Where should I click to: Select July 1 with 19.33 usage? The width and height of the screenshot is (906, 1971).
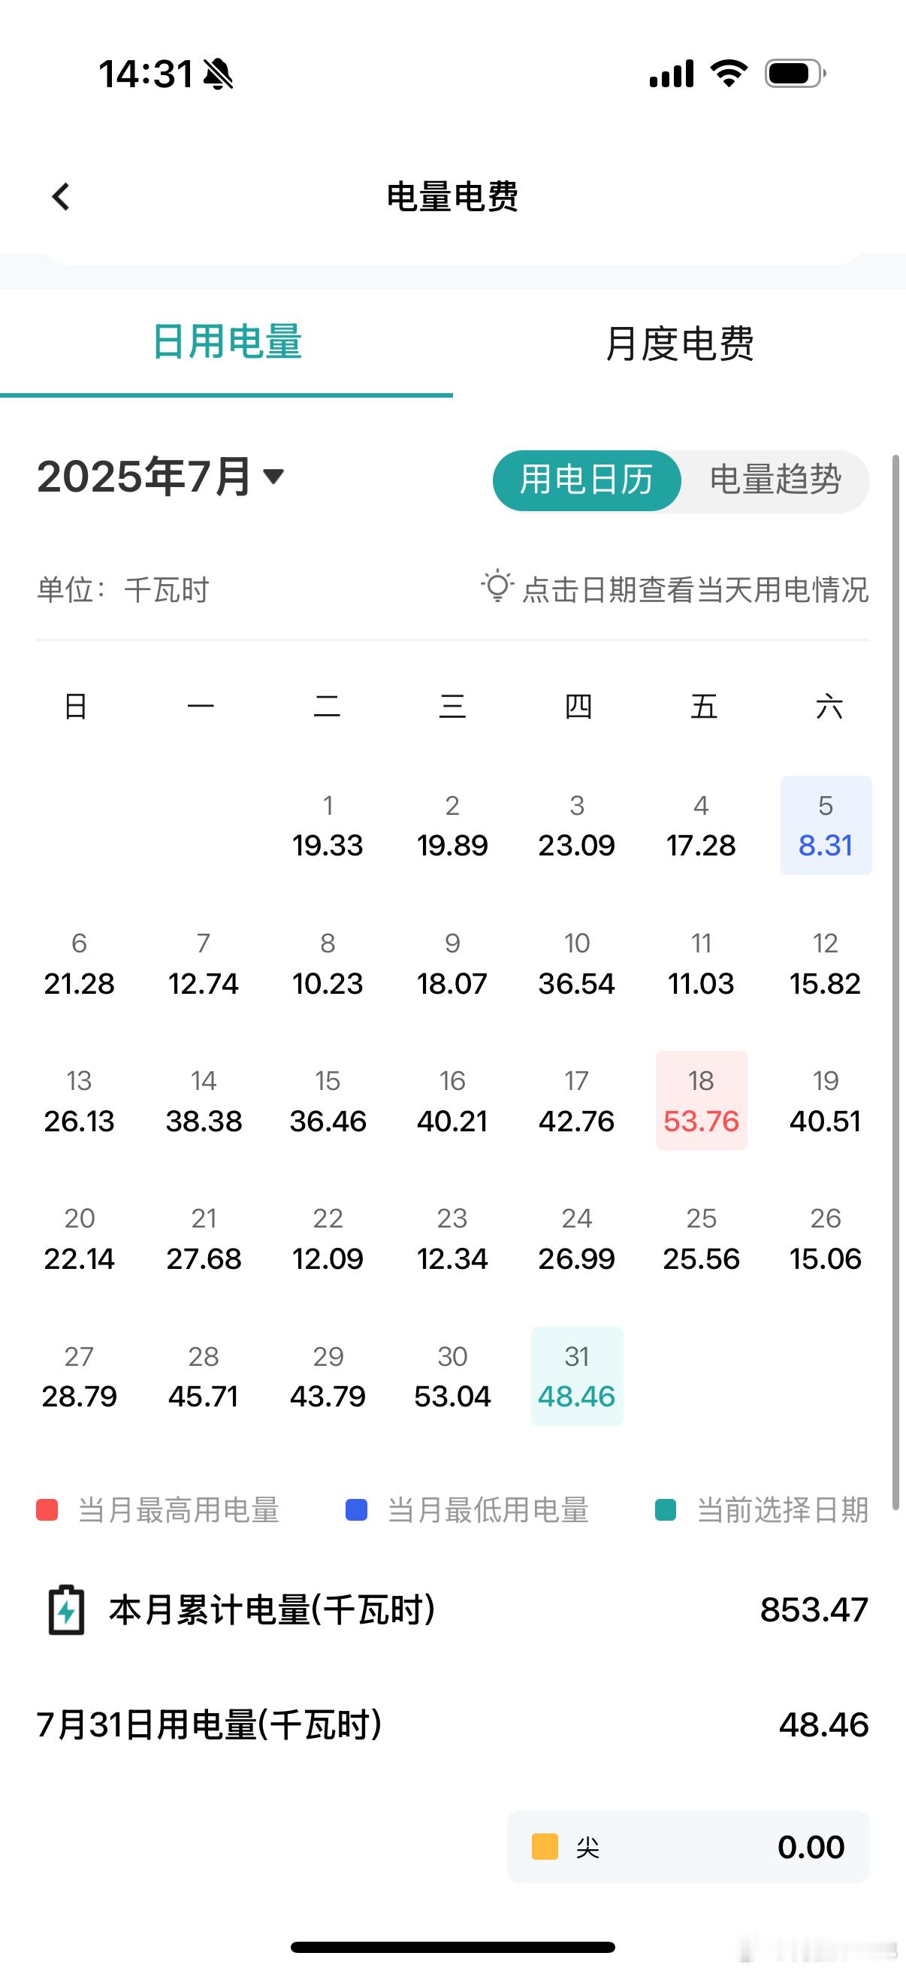pyautogui.click(x=328, y=825)
